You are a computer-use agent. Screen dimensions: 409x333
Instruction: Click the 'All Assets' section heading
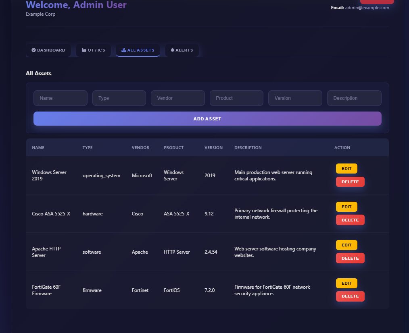39,73
